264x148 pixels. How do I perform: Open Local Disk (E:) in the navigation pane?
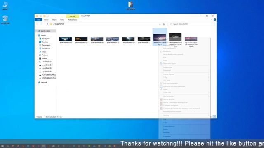pyautogui.click(x=47, y=68)
